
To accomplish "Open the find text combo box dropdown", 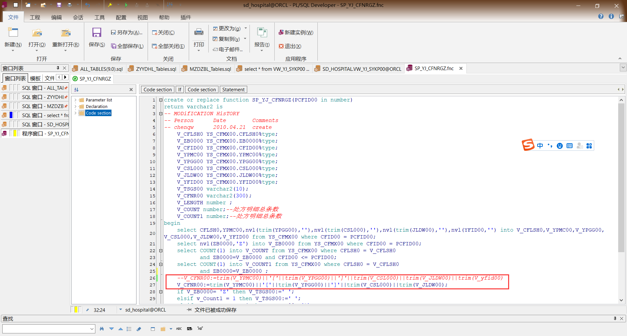I will 92,329.
